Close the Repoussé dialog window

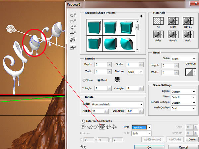click(195, 3)
